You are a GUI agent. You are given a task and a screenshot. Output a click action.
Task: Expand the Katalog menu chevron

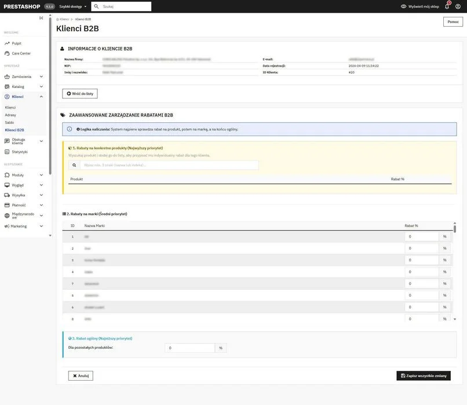[x=41, y=87]
